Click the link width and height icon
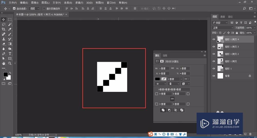Image resolution: width=257 pixels, height=138 pixels. coord(172,68)
